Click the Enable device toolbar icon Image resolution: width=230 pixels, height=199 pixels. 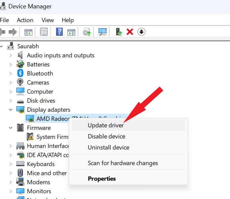[x=119, y=32]
